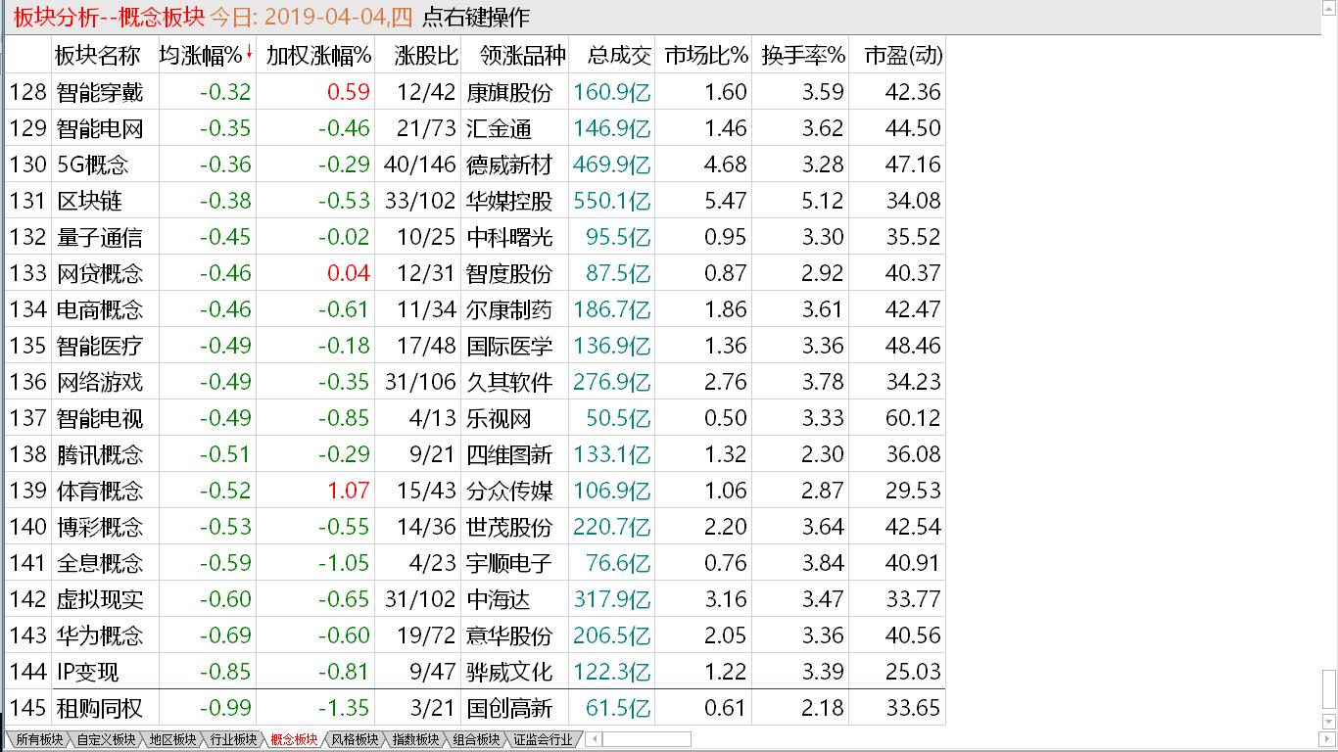Select the 量子通信 sector row
The height and width of the screenshot is (752, 1338).
(x=475, y=237)
